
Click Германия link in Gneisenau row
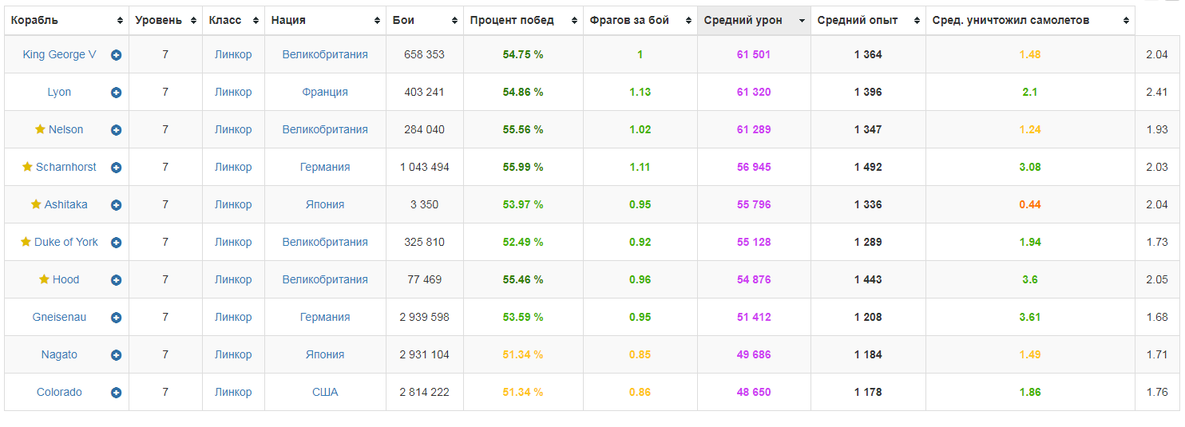(x=325, y=318)
